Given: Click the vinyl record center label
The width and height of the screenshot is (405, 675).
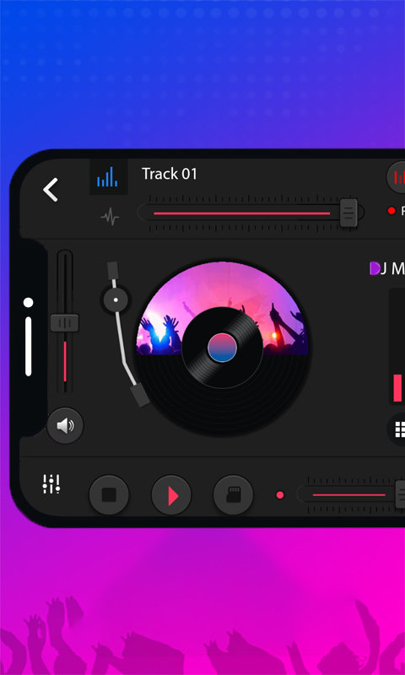Looking at the screenshot, I should tap(222, 348).
